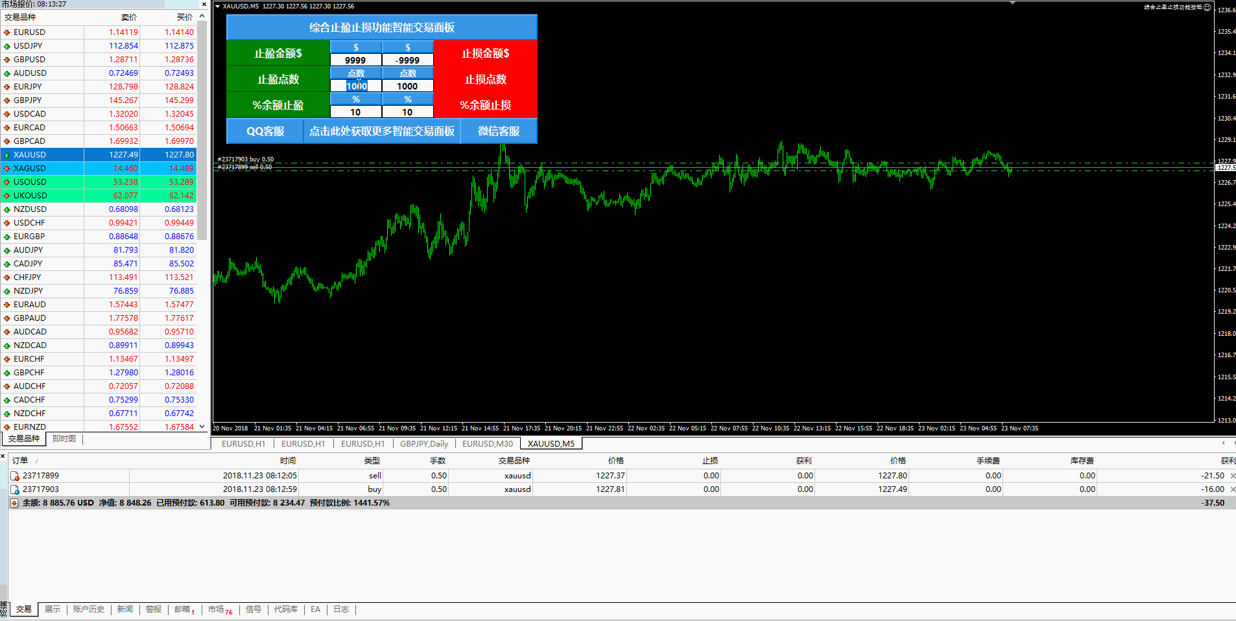Click the stop-loss amount field showing -9999
Screen dimensions: 1236x621
(407, 60)
